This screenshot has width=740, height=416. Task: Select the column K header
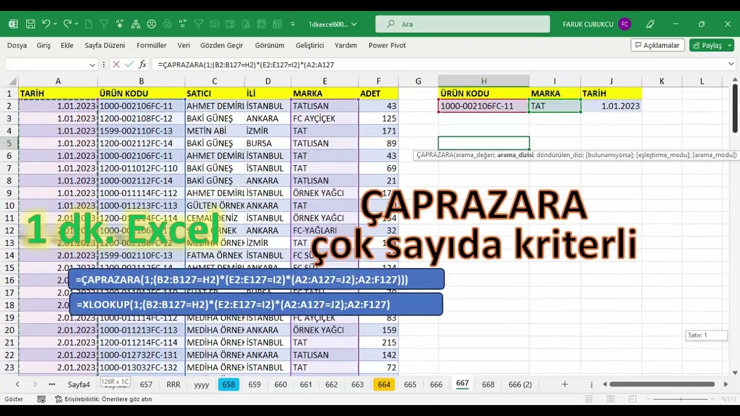(x=661, y=81)
